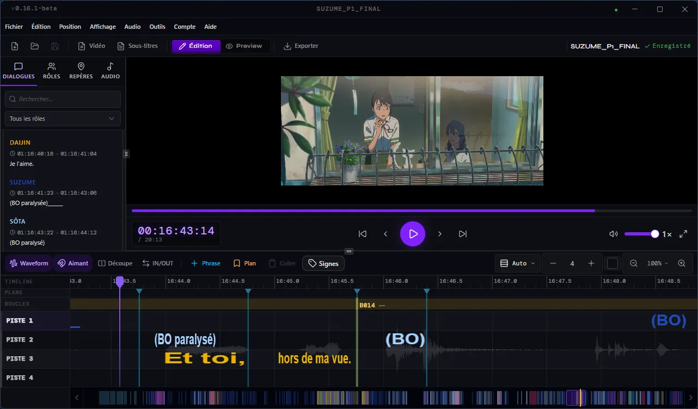Switch to the Audio sidebar tab
The image size is (698, 409).
(x=111, y=71)
